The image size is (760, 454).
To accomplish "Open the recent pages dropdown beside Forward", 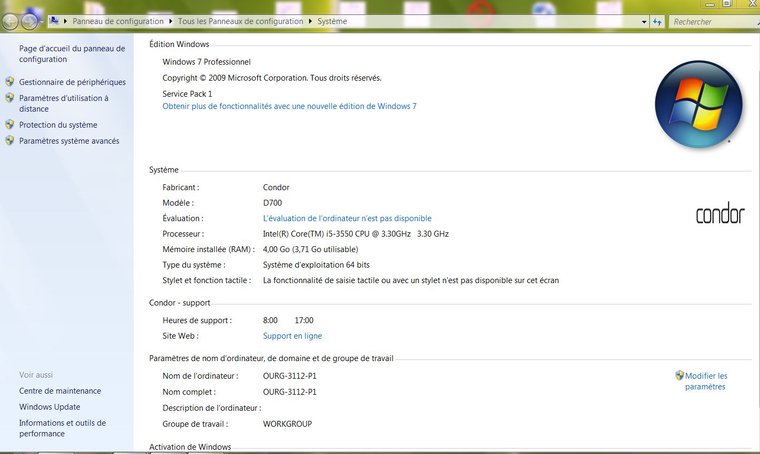I will tap(42, 22).
